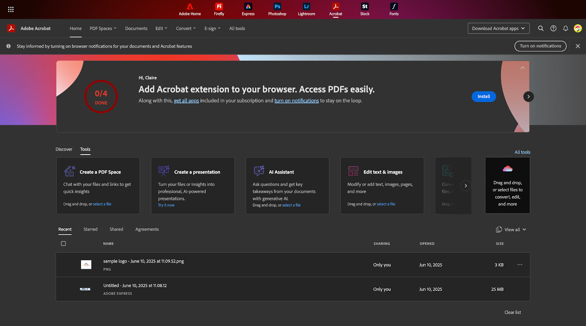This screenshot has height=326, width=586.
Task: Click the cloud upload drag-and-drop icon
Action: [508, 169]
